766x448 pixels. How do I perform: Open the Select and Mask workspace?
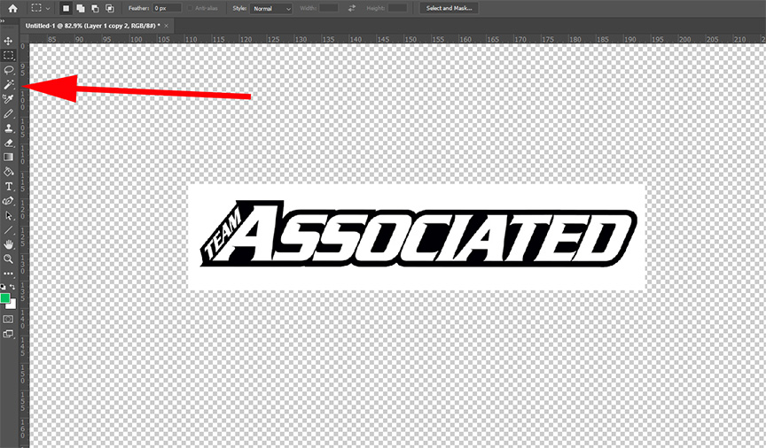[x=449, y=8]
